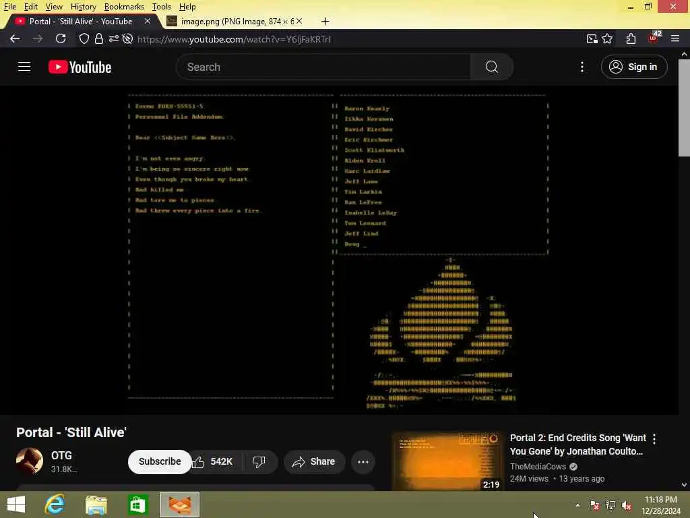Click the autoplay blocked icon in address bar

(x=127, y=38)
